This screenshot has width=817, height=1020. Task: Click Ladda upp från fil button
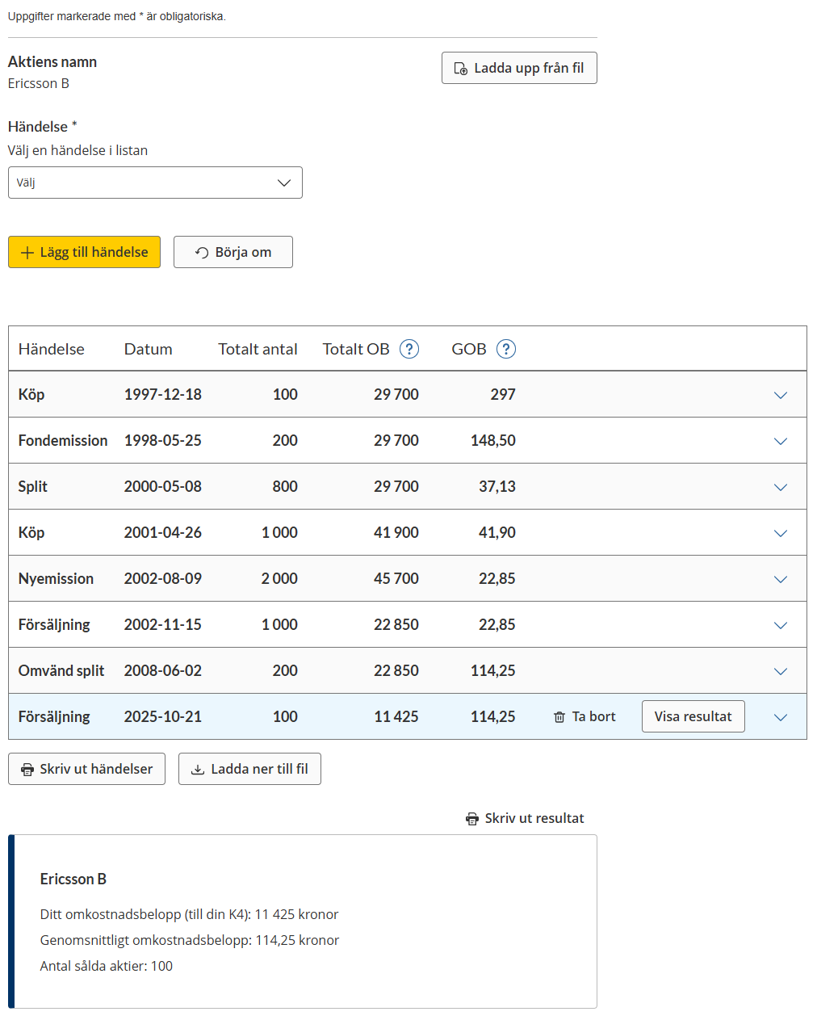[519, 68]
